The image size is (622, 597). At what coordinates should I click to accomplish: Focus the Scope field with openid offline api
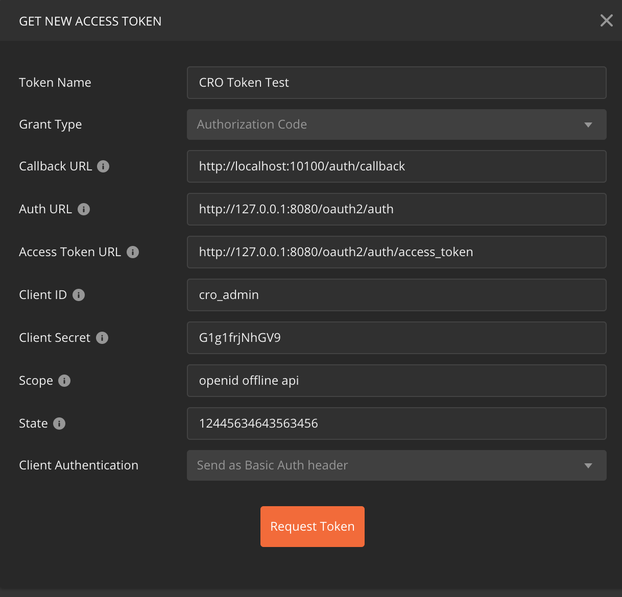397,381
